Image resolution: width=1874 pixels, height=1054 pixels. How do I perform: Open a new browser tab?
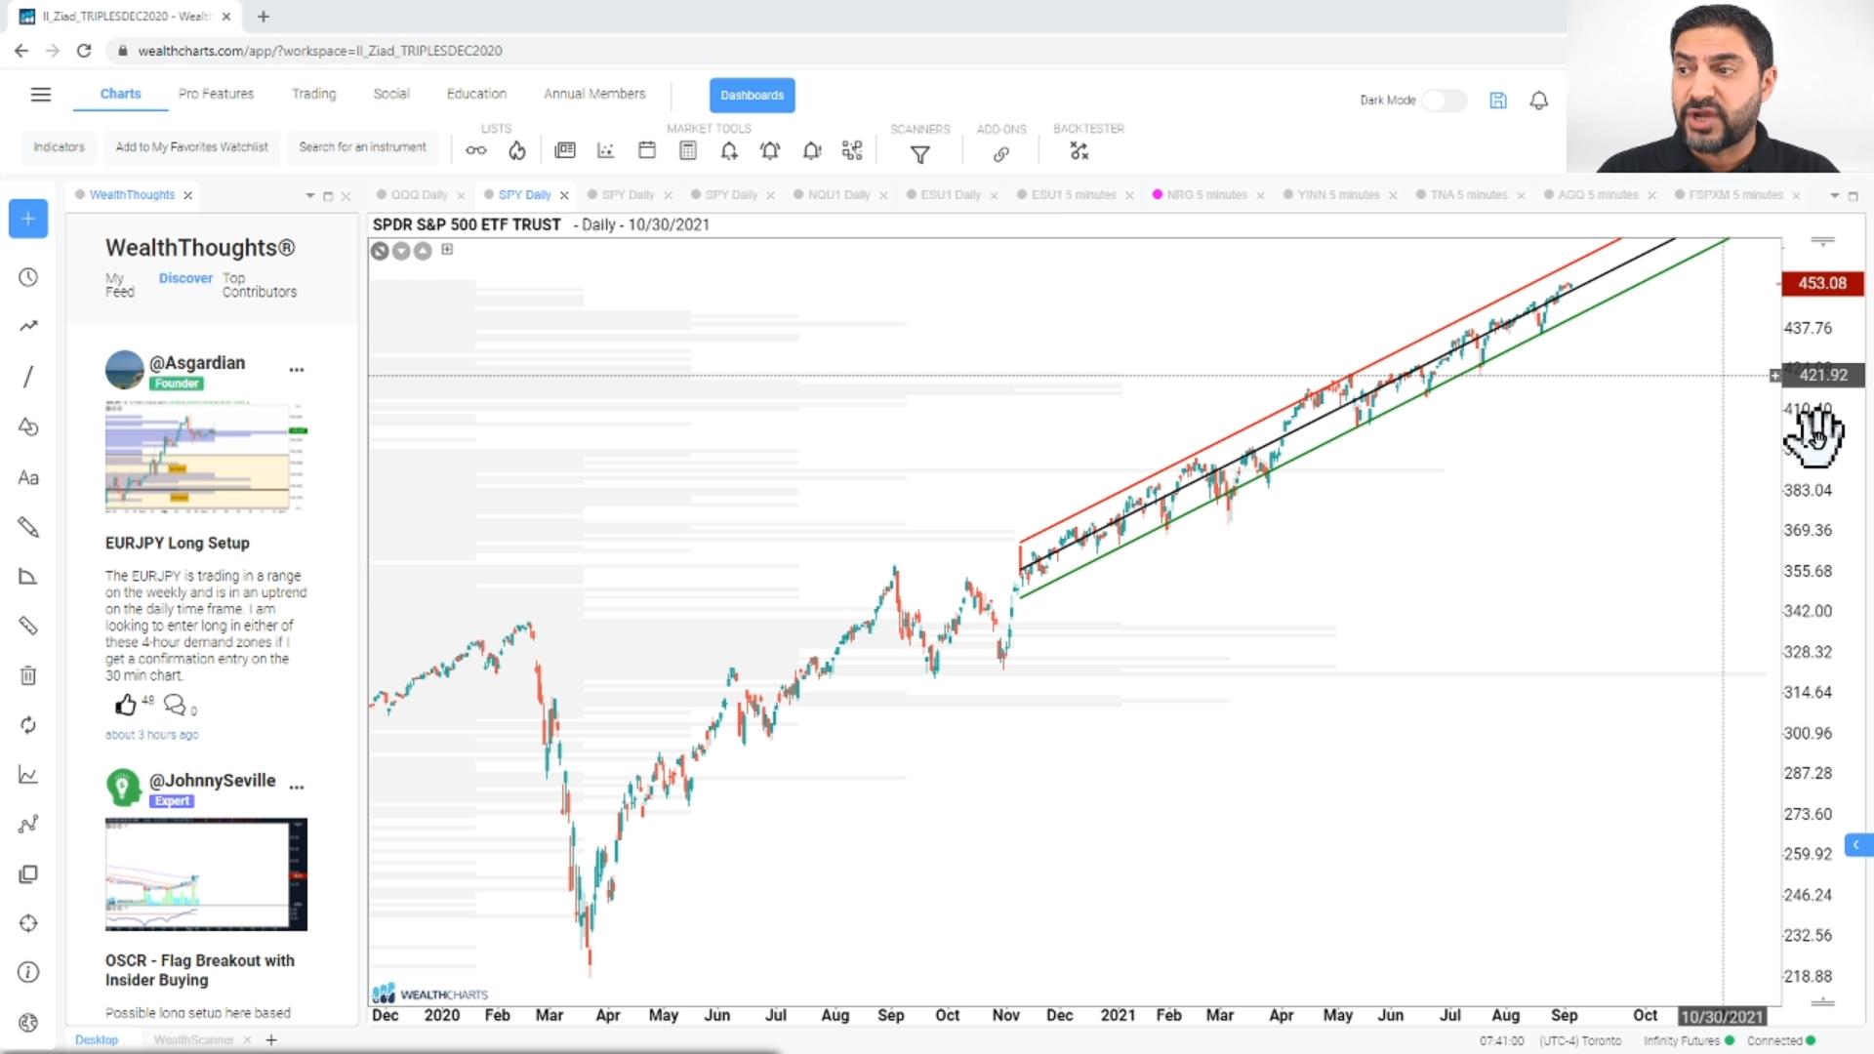pos(264,17)
